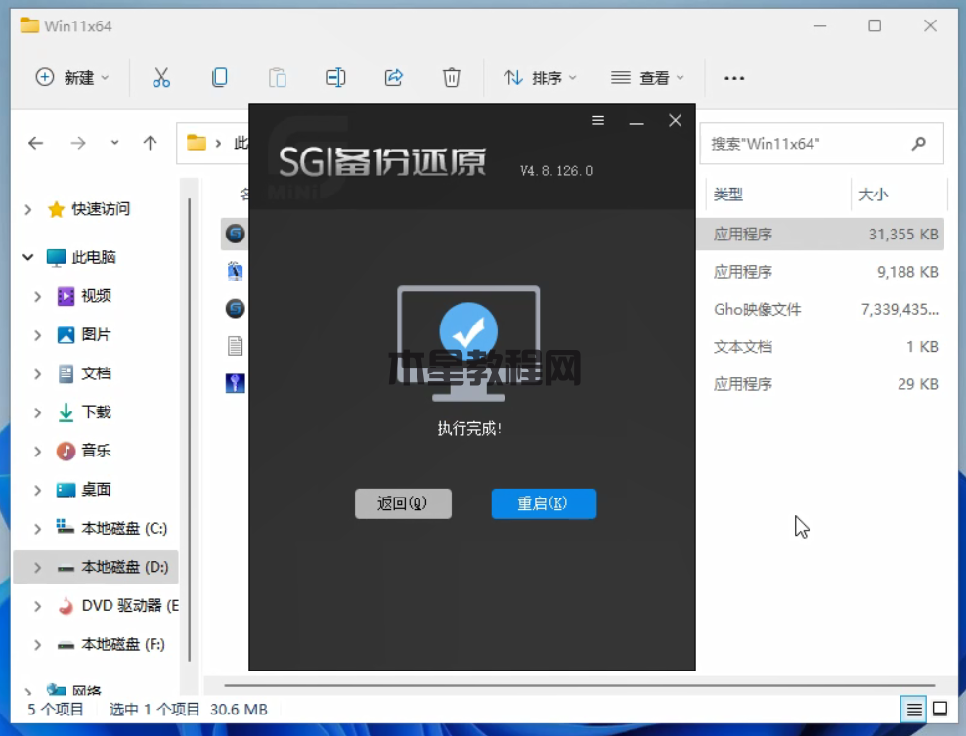Go forward with the Explorer forward arrow

[x=78, y=144]
